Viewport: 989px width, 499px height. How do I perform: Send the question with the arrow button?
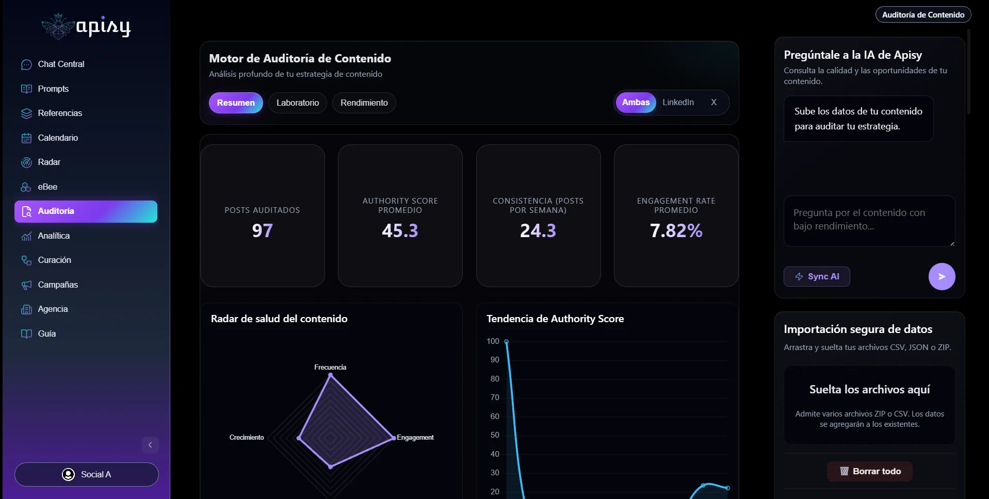(942, 277)
